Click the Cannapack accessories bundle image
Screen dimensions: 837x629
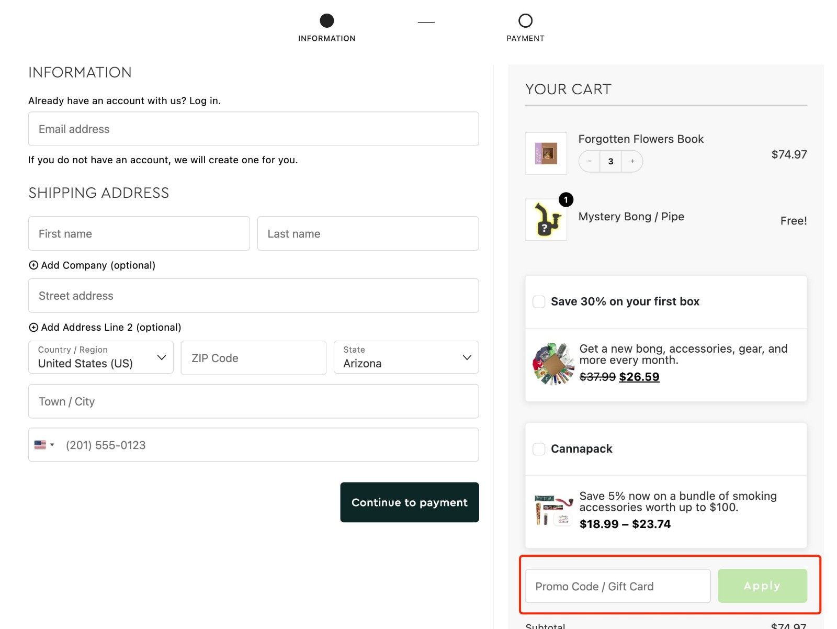tap(552, 510)
